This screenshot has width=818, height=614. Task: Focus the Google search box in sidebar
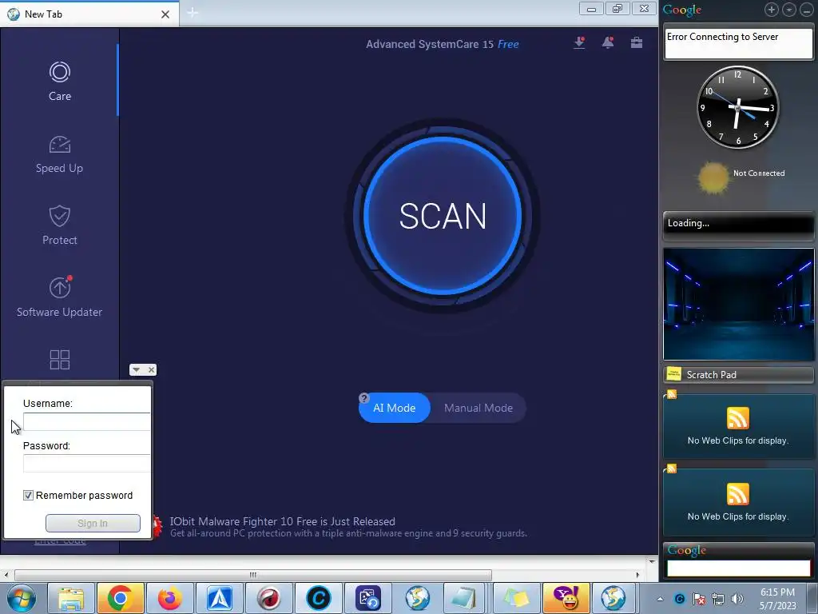(738, 568)
